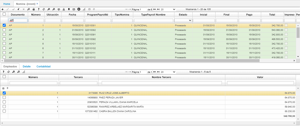Click the comment bubble icon in toolbar

pyautogui.click(x=59, y=9)
